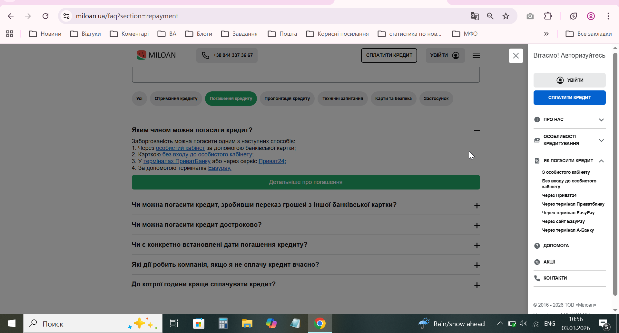Click the blue СПЛАТИТИ КРЕДИТ button in sidebar
This screenshot has width=619, height=333.
[570, 97]
